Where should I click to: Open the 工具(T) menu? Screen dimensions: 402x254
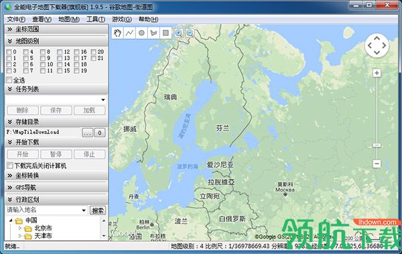(96, 19)
